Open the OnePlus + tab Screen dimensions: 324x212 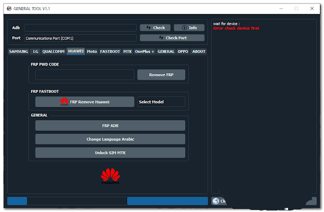144,51
